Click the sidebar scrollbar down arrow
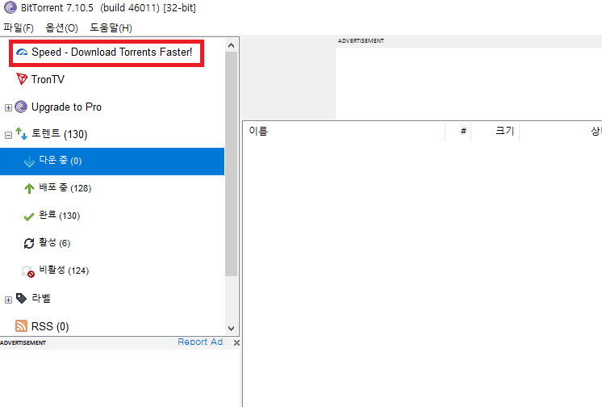The height and width of the screenshot is (407, 602). [x=231, y=328]
